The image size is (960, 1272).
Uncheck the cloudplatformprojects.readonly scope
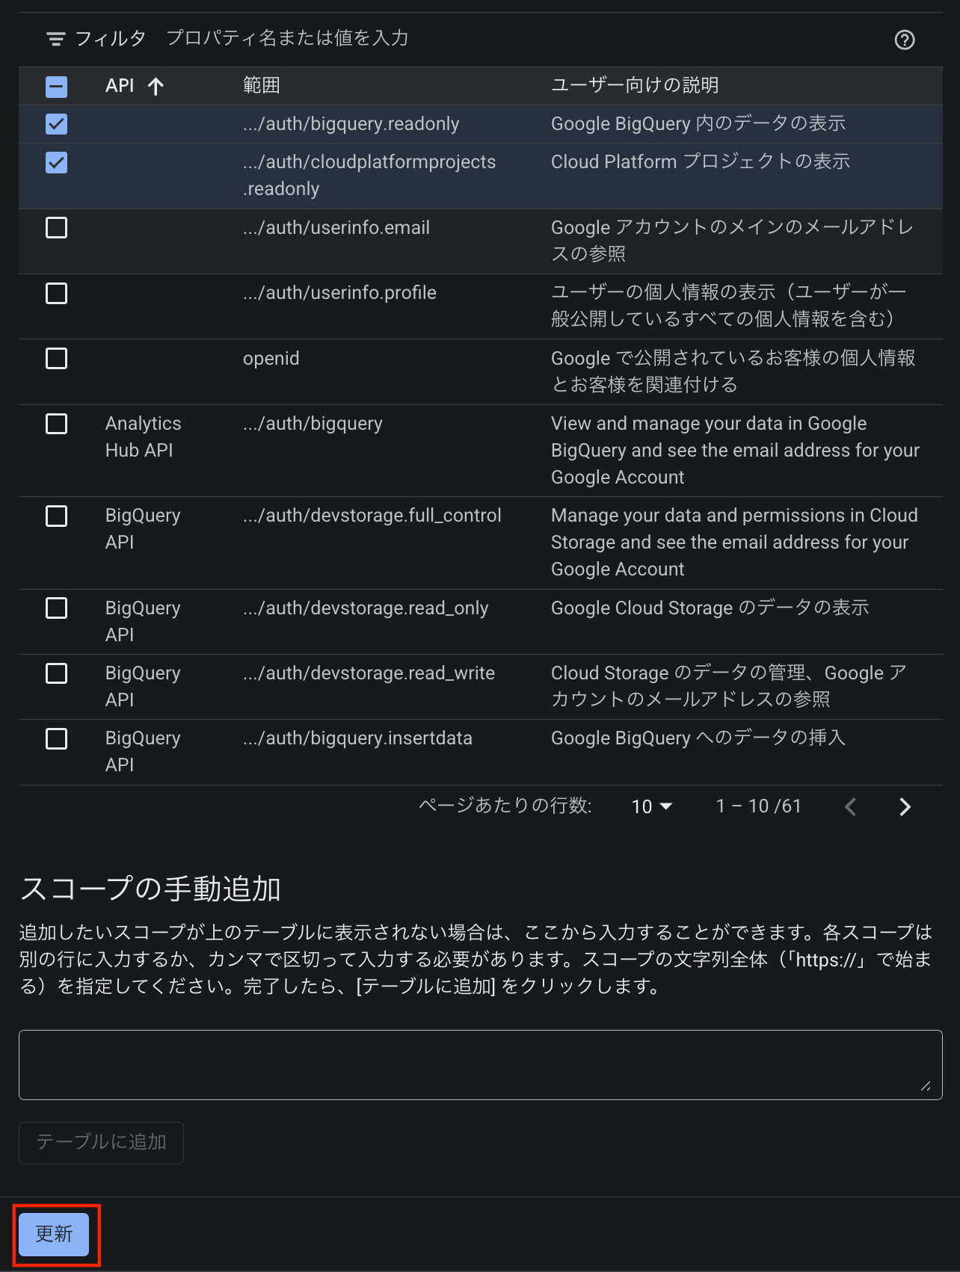point(57,162)
